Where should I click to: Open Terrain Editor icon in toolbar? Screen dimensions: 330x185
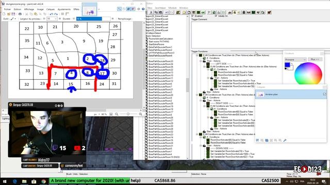tap(230, 12)
